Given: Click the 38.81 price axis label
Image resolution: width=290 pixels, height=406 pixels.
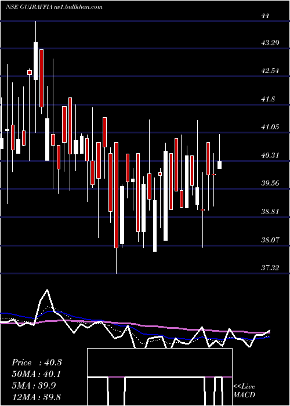Looking at the screenshot, I should 270,212.
